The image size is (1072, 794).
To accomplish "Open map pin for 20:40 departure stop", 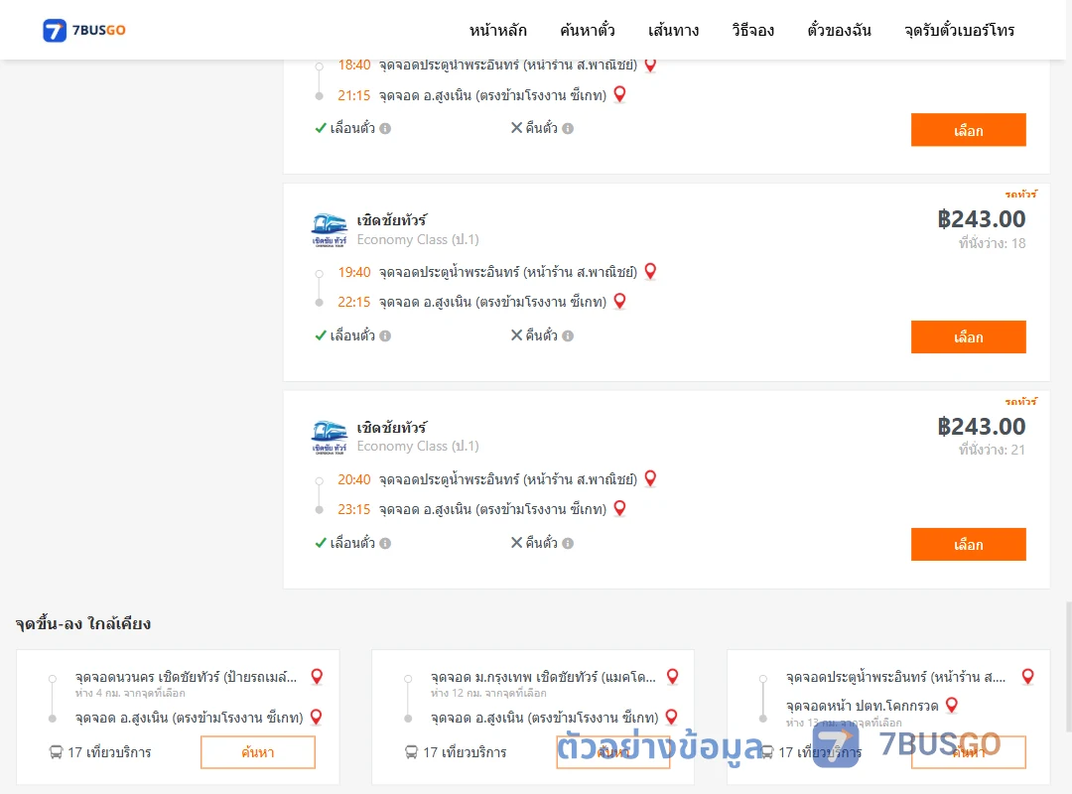I will (650, 478).
